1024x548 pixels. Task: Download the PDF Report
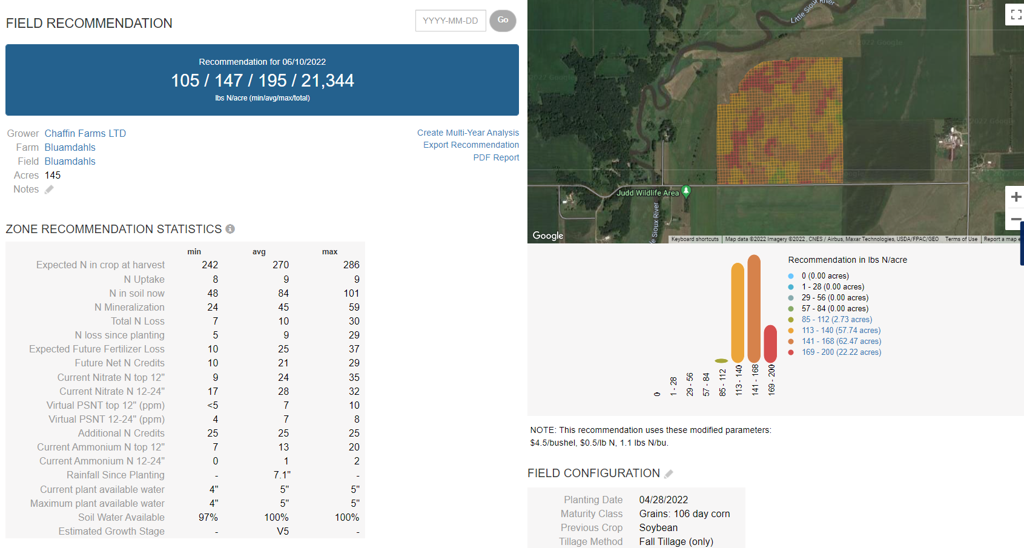tap(496, 157)
